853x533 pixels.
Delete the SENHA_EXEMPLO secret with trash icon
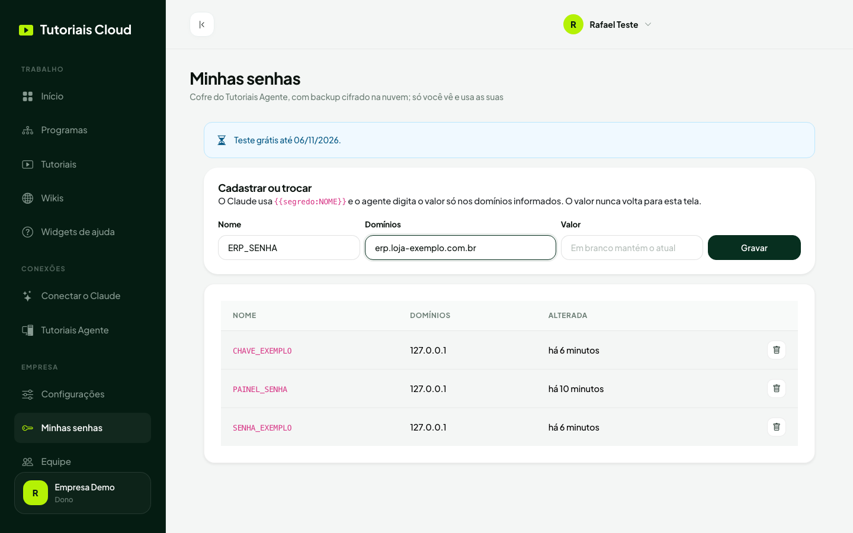point(777,427)
